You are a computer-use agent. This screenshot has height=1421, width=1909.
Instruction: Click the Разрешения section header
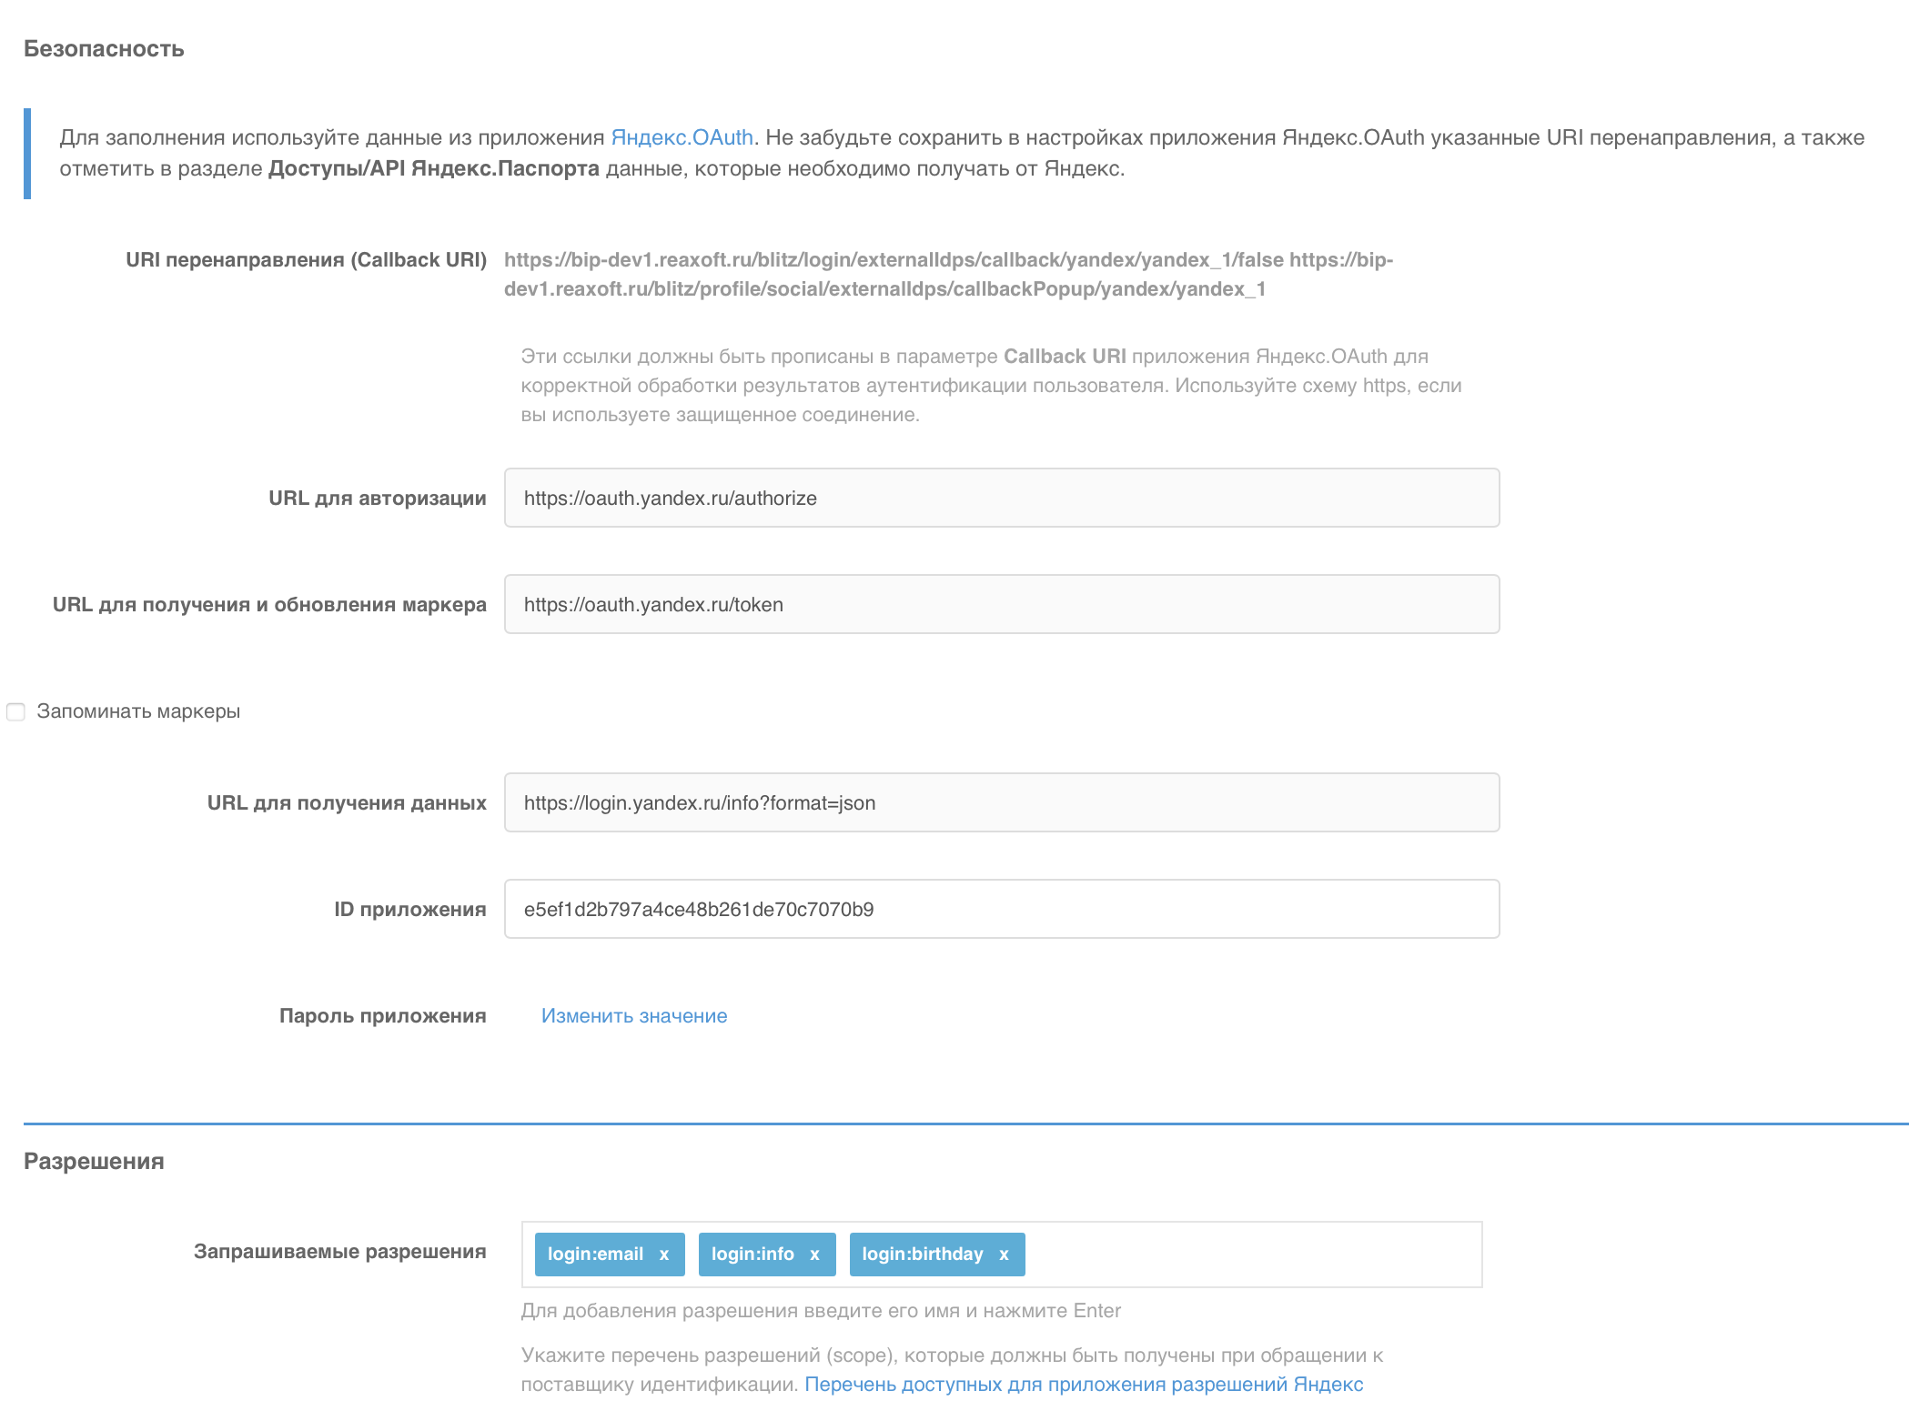click(x=95, y=1161)
